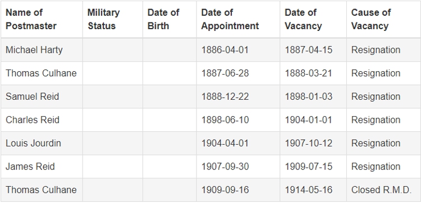Image resolution: width=421 pixels, height=203 pixels.
Task: Click the James Reid name cell
Action: coord(42,167)
